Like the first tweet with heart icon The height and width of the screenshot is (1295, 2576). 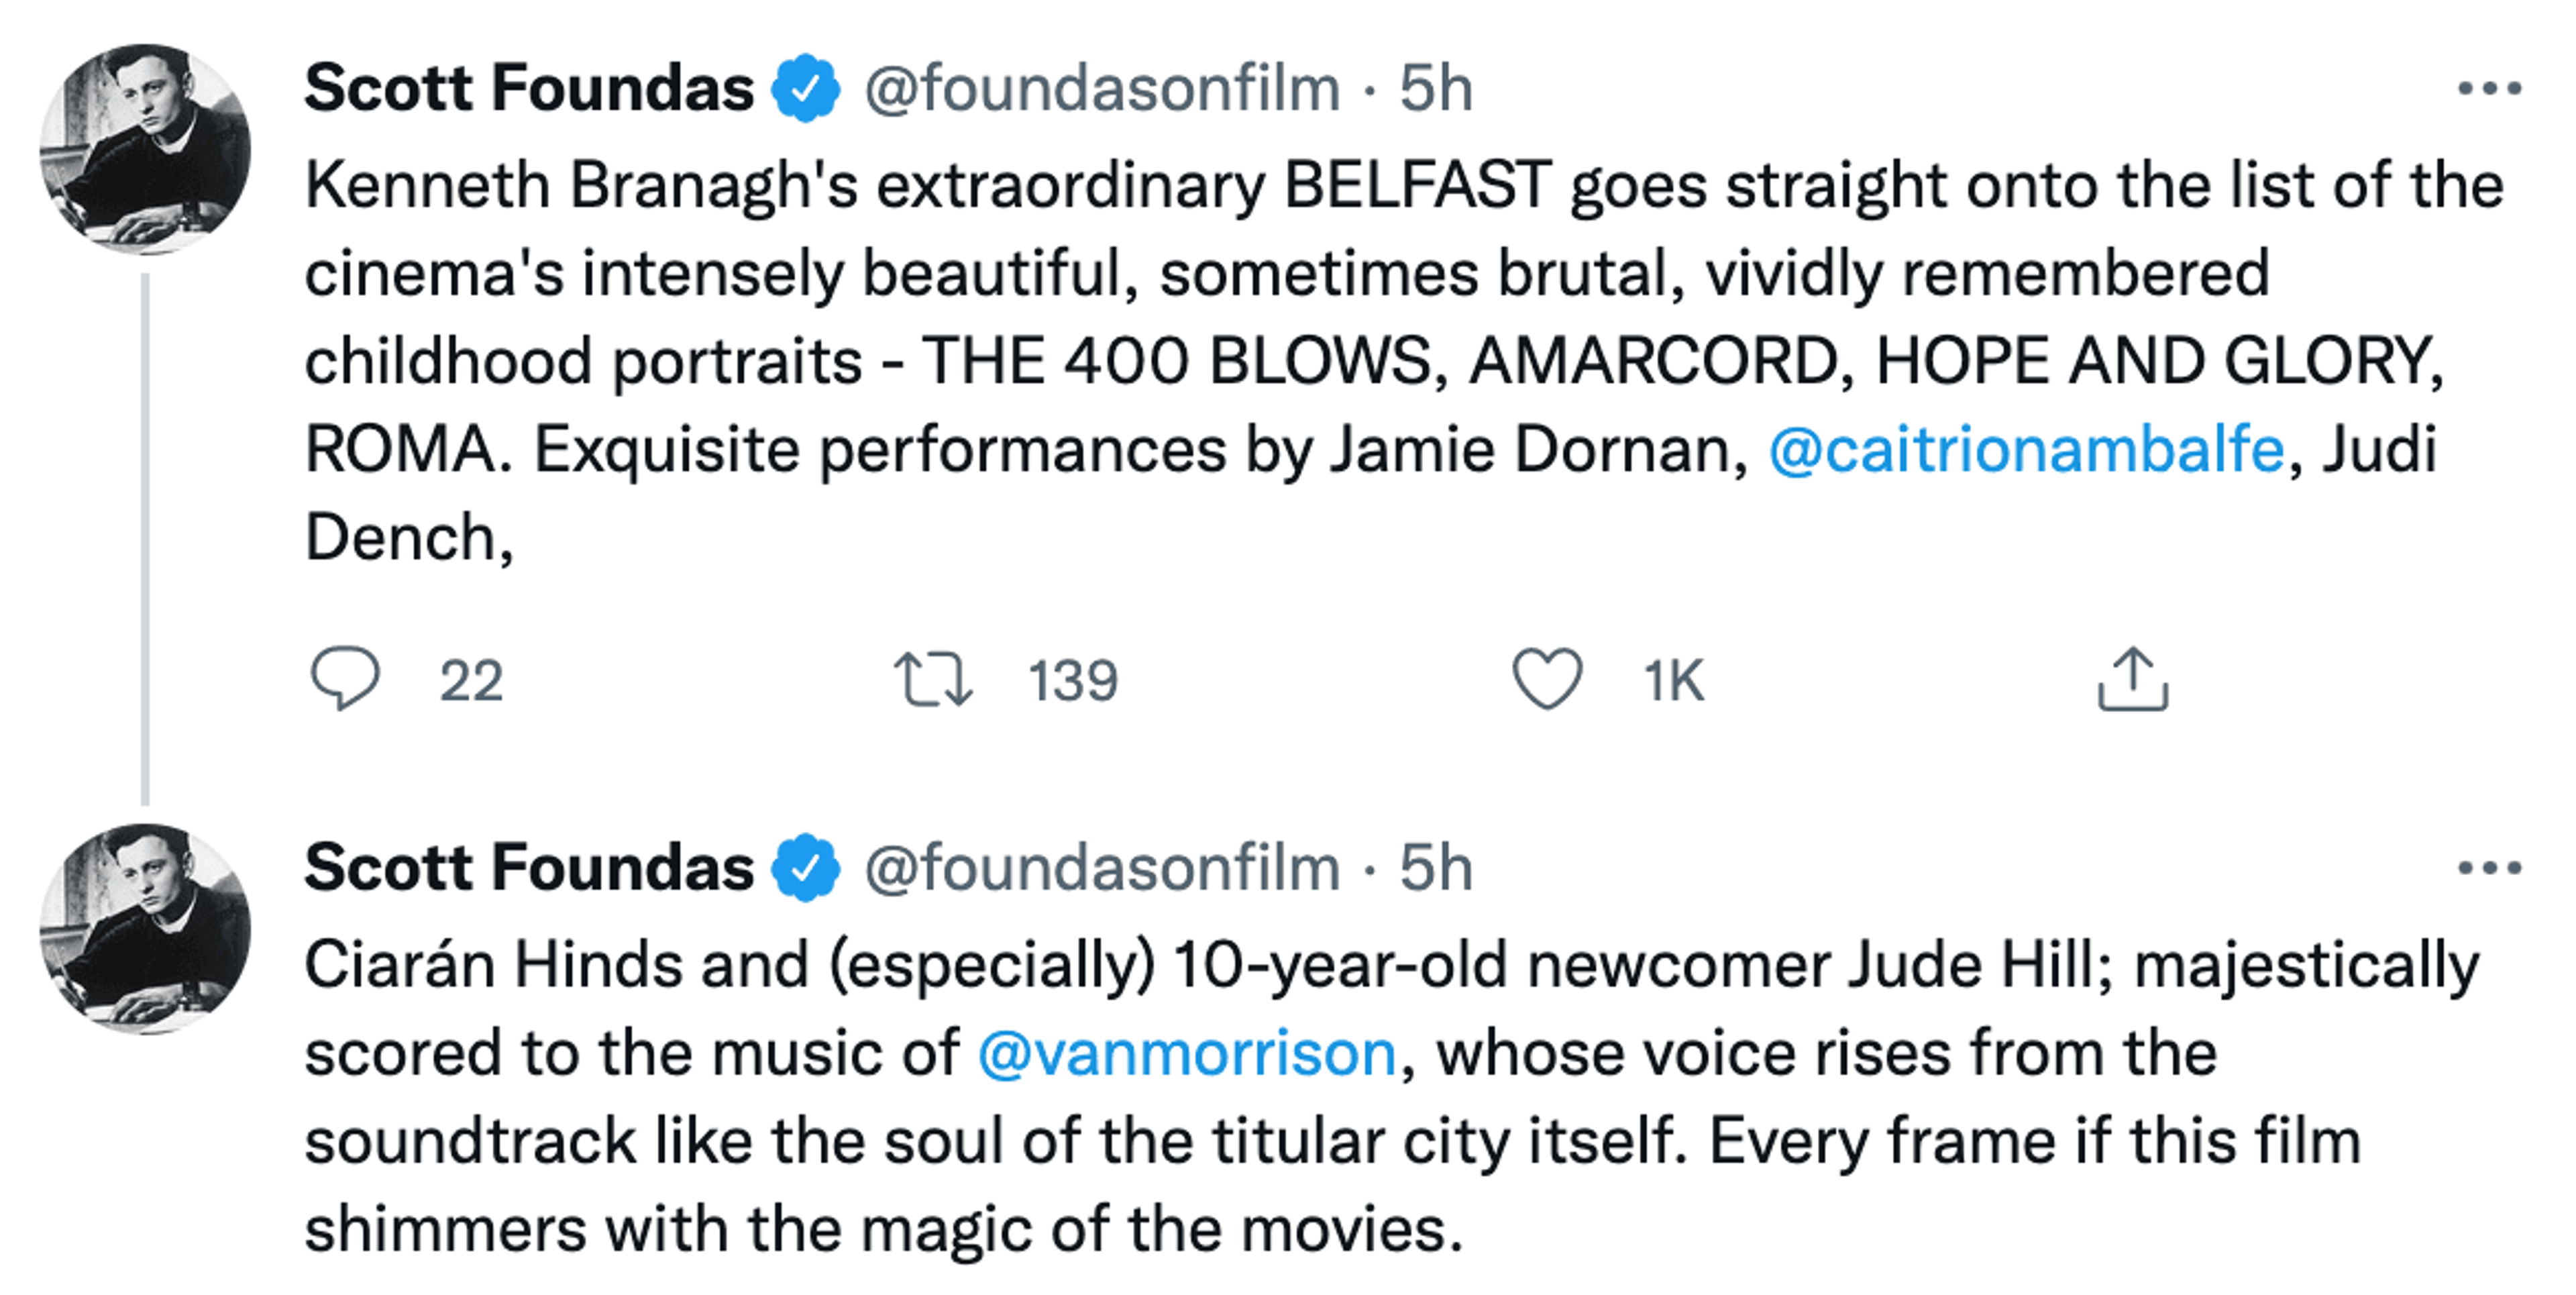1546,679
